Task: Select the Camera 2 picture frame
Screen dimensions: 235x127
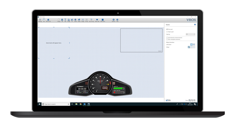Action: (x=141, y=40)
